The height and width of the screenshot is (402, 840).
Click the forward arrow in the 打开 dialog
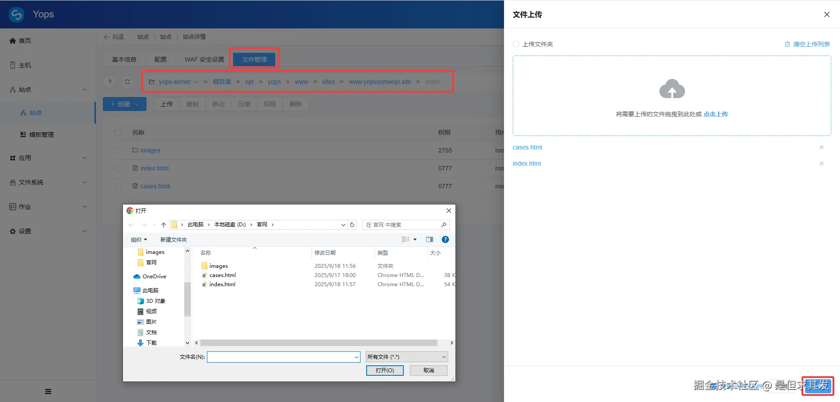point(144,225)
